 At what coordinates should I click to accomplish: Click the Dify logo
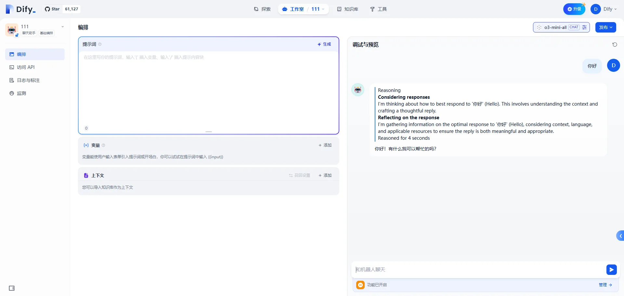click(x=20, y=9)
